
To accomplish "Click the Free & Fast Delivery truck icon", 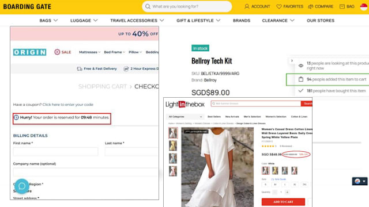I will pyautogui.click(x=80, y=68).
